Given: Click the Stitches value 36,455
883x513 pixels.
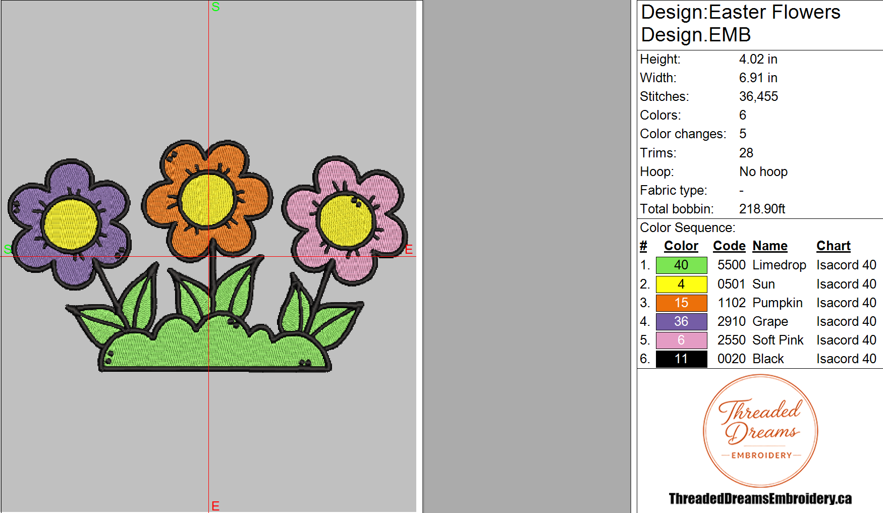Looking at the screenshot, I should pyautogui.click(x=758, y=97).
